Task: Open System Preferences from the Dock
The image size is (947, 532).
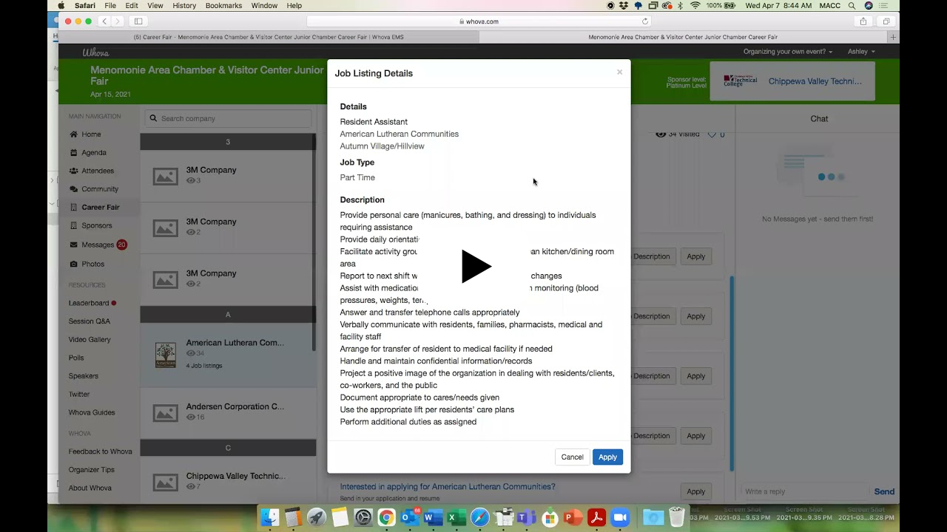Action: (363, 517)
